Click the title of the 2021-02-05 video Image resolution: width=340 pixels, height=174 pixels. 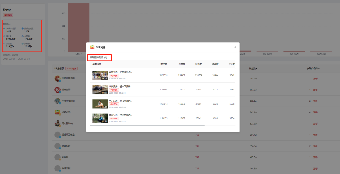click(x=120, y=86)
